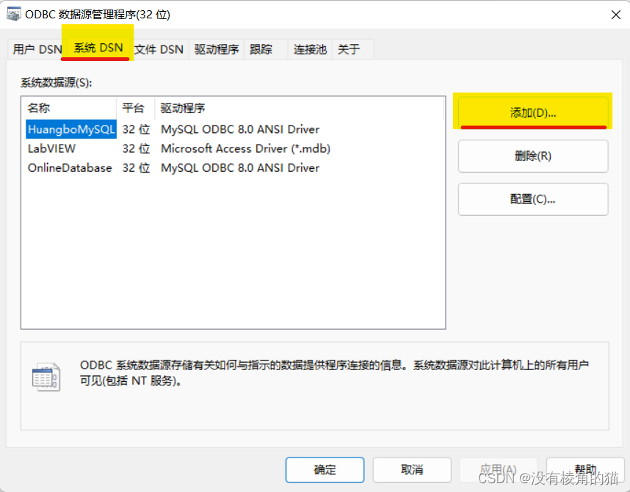Select the HuangboMySQL data source entry

pyautogui.click(x=70, y=129)
